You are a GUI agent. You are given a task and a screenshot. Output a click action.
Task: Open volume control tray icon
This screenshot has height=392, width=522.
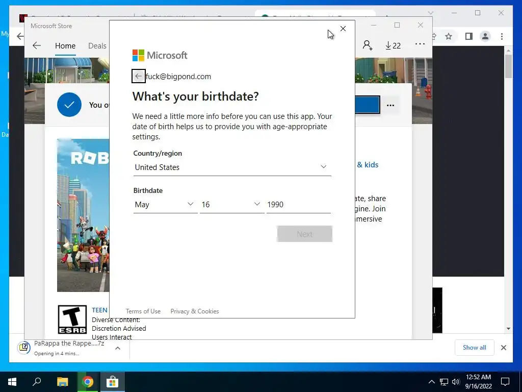[456, 382]
